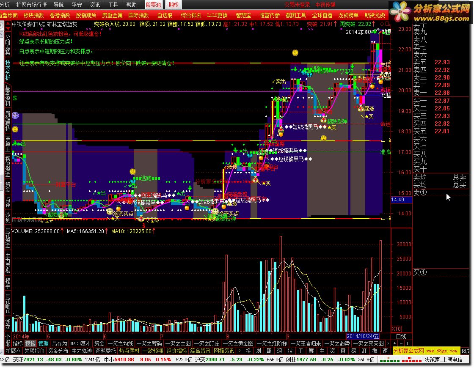Switch to the 基本资料 side tab
This screenshot has height=368, width=474.
click(x=8, y=96)
